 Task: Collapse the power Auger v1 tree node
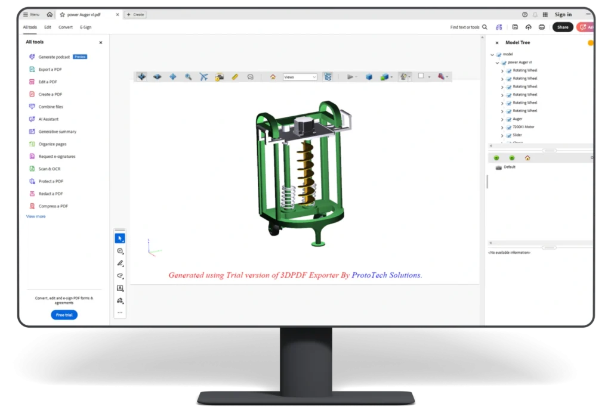pos(496,63)
